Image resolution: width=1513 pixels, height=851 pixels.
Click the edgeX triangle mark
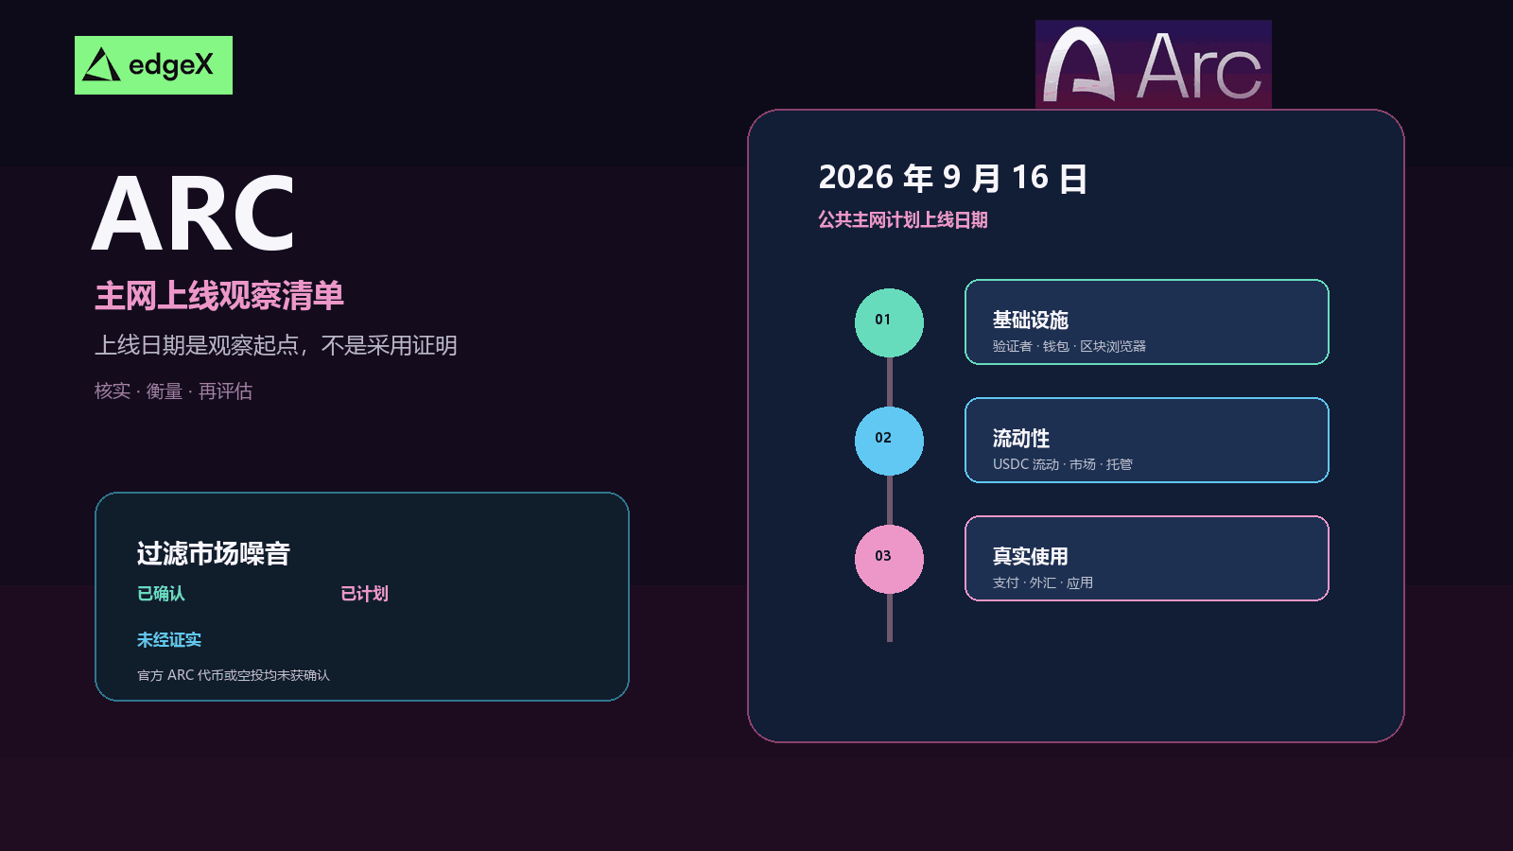101,65
